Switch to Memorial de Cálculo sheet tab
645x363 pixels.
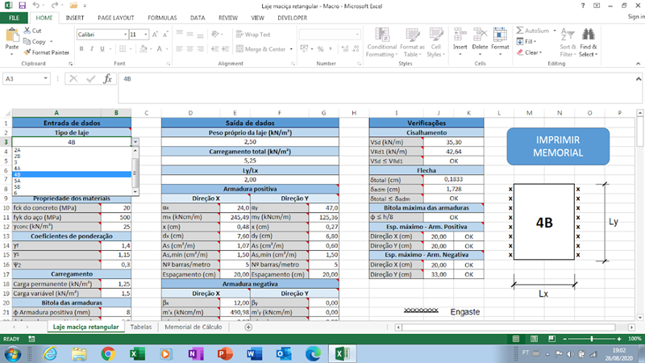pos(193,327)
